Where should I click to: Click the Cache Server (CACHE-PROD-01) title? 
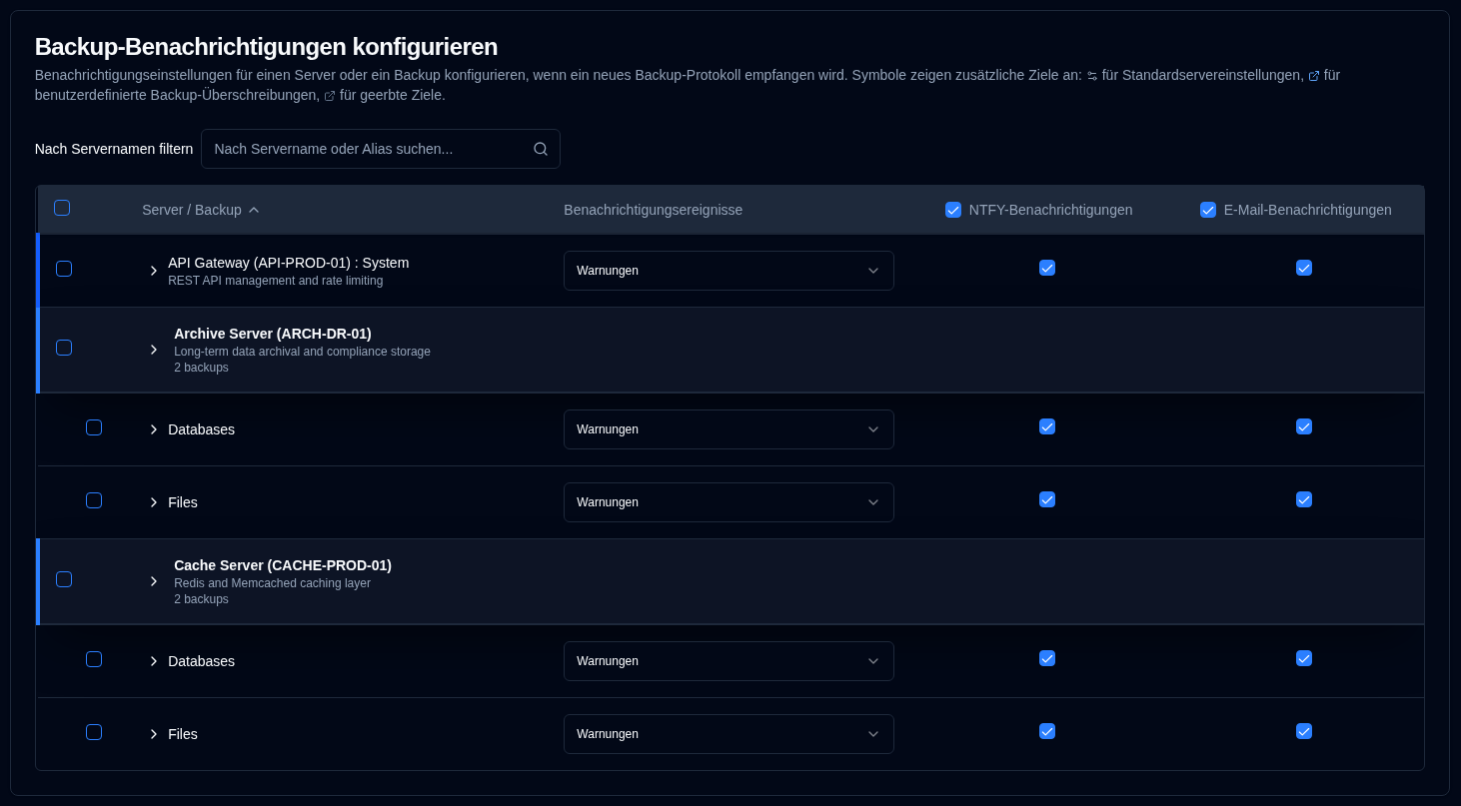click(x=283, y=565)
